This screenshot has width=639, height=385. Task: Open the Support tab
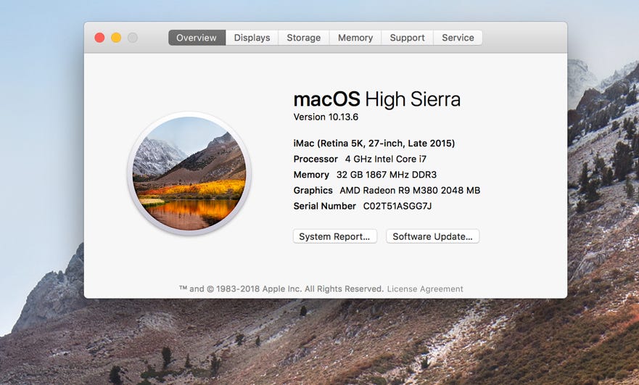(407, 38)
